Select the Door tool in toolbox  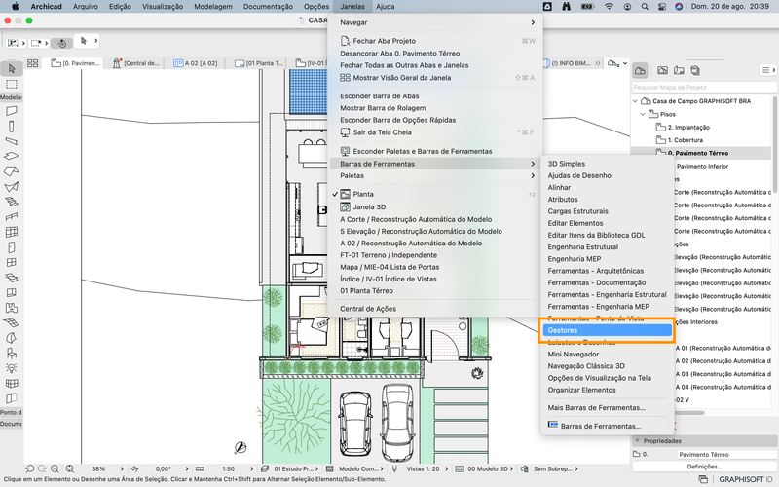(12, 247)
